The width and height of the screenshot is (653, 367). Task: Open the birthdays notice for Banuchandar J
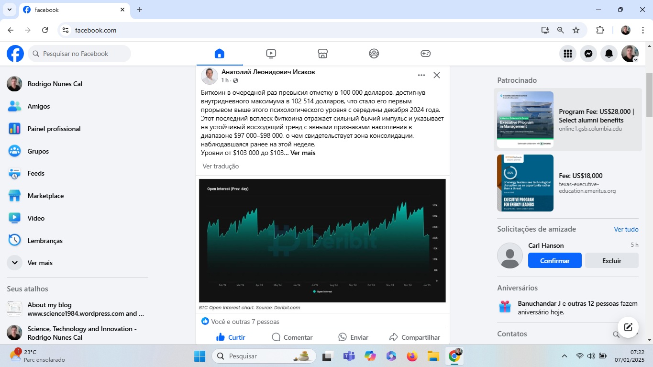568,307
